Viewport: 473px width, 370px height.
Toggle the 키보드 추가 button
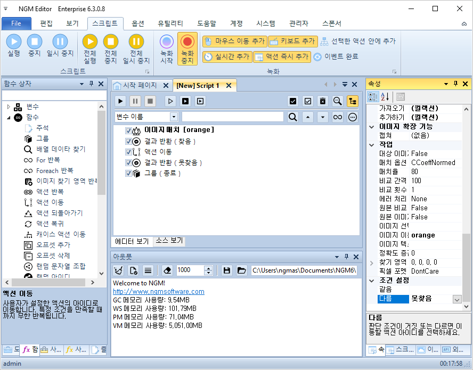[x=292, y=42]
